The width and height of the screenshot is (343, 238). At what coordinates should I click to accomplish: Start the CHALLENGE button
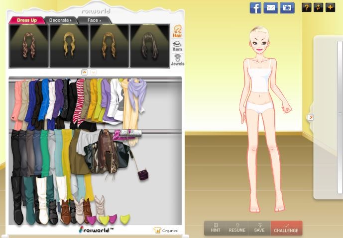pyautogui.click(x=286, y=228)
